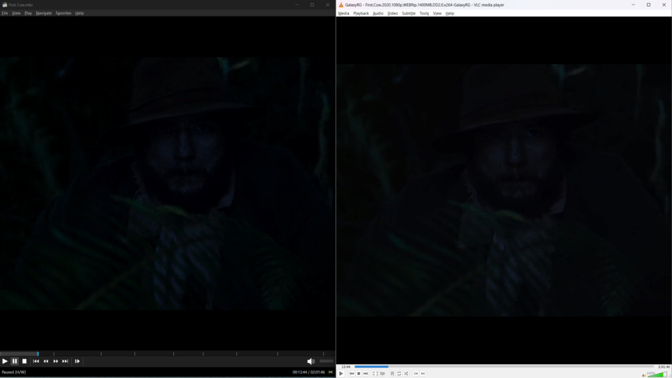Click the fast-forward button in First Cow.mkv player
The width and height of the screenshot is (672, 378).
point(56,362)
